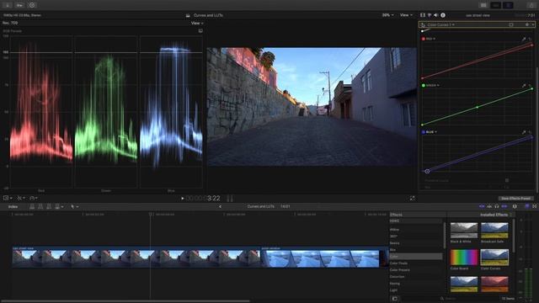Click the green curve middle control point
This screenshot has width=539, height=303.
(478, 107)
